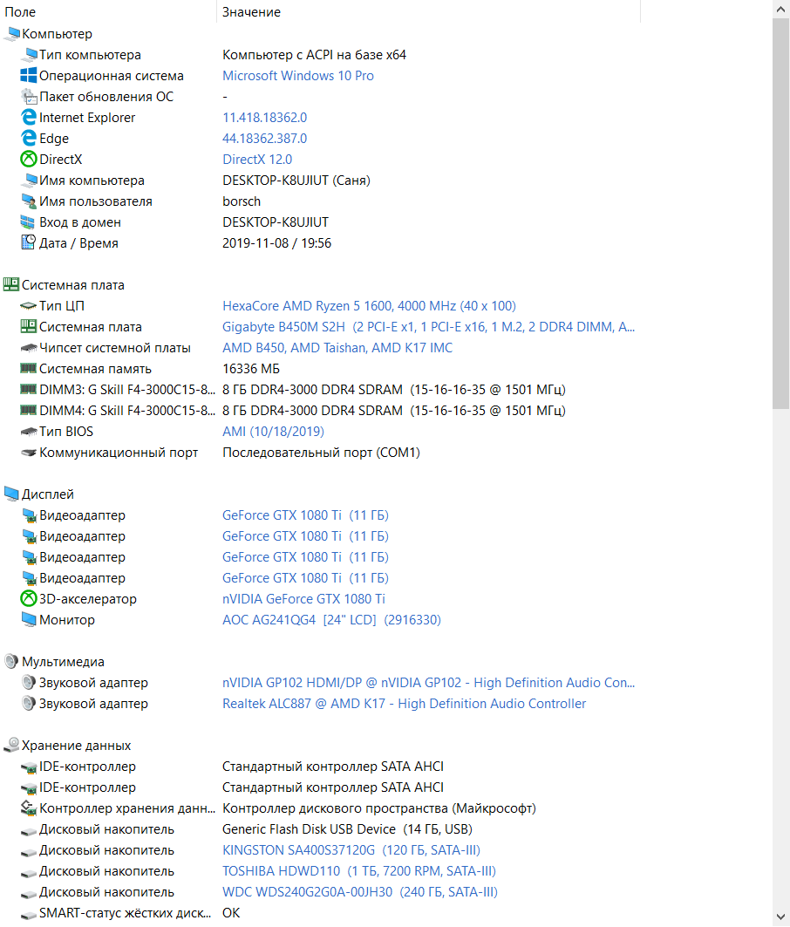The height and width of the screenshot is (927, 790).
Task: Open the AMI (10/18/2019) BIOS link
Action: click(273, 432)
